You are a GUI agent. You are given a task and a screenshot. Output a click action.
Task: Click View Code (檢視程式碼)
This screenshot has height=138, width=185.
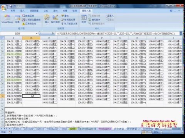[x=68, y=20]
